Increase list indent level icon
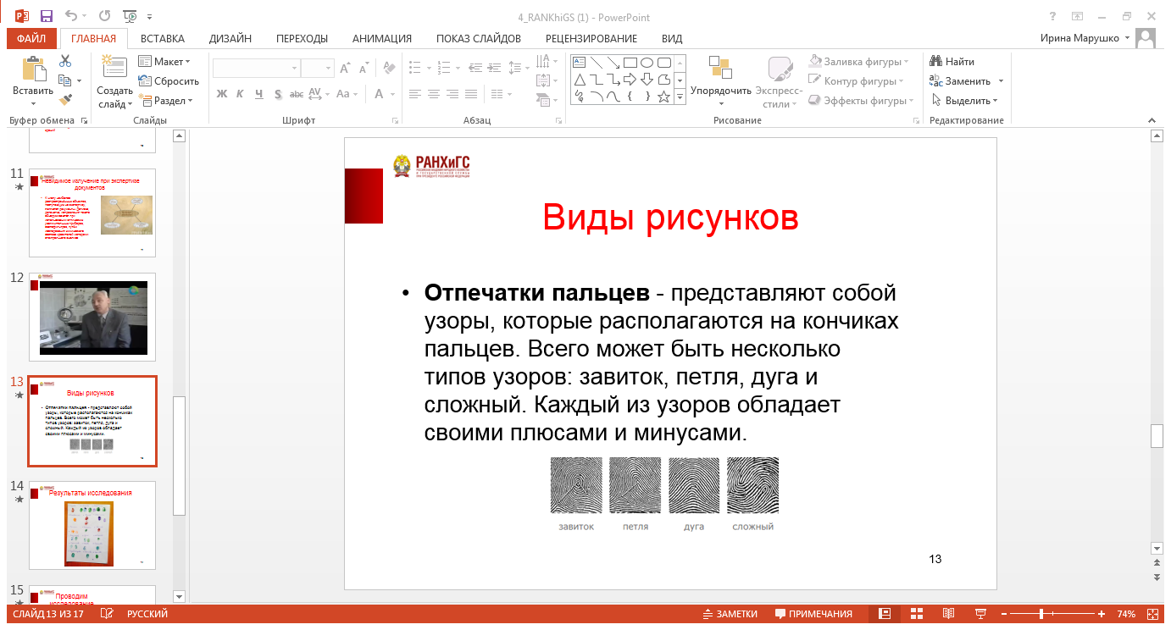The image size is (1171, 630). point(497,67)
